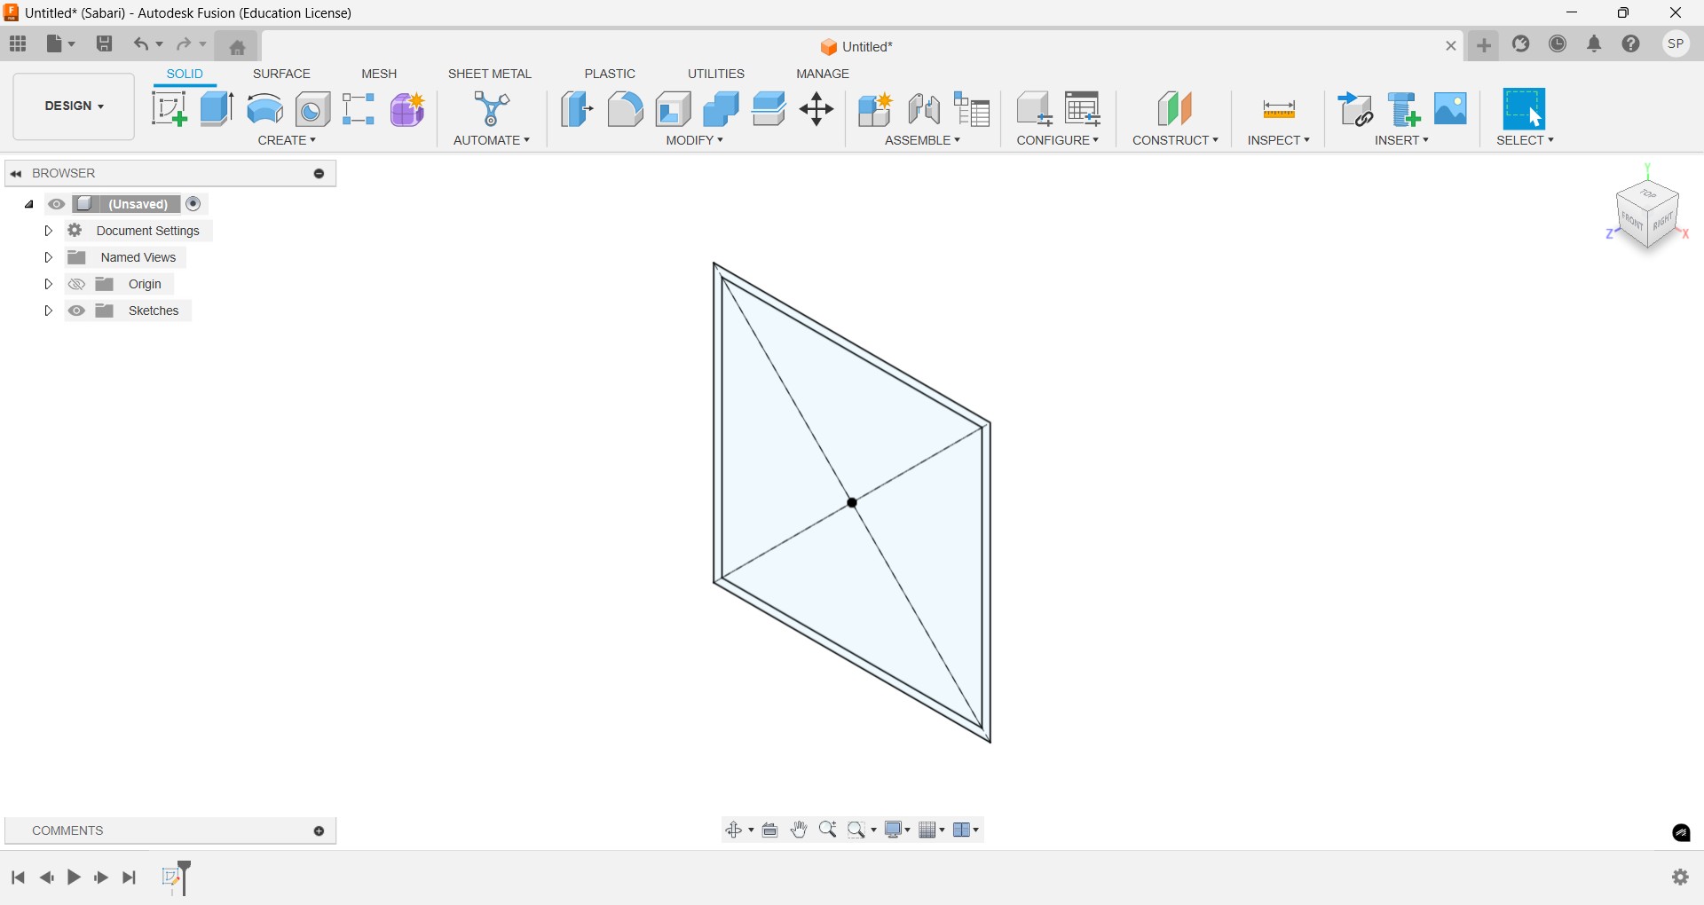1704x905 pixels.
Task: Toggle visibility of the Unsaved root component
Action: [57, 204]
